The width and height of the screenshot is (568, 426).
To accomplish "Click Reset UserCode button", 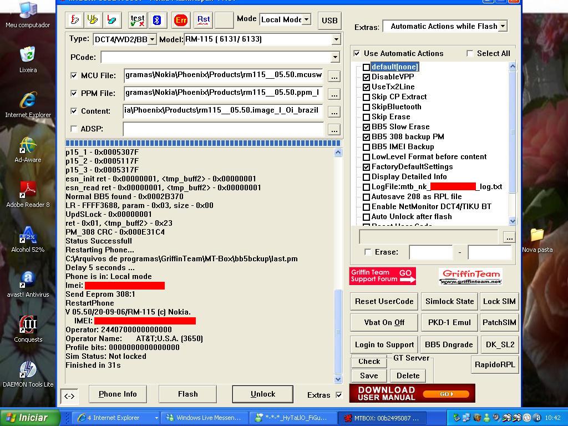I will coord(384,301).
